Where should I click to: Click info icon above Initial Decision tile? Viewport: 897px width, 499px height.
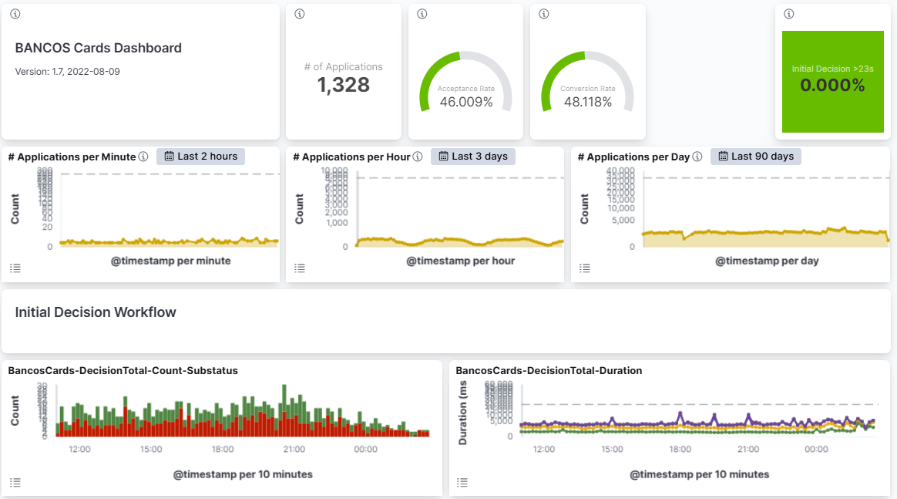click(x=788, y=14)
